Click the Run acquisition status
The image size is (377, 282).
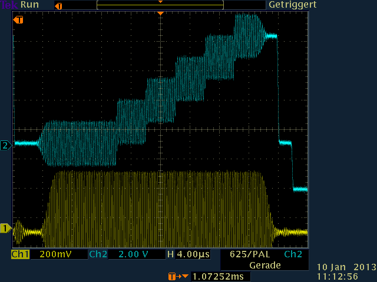(x=31, y=5)
